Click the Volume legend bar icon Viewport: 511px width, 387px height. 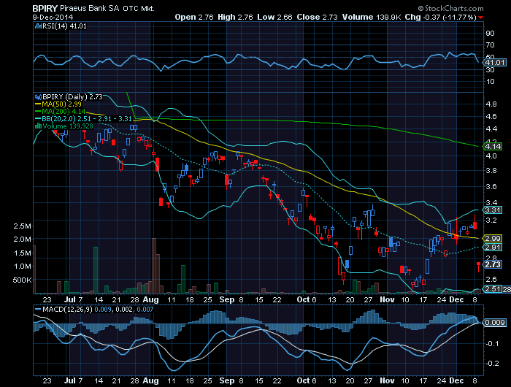click(38, 126)
